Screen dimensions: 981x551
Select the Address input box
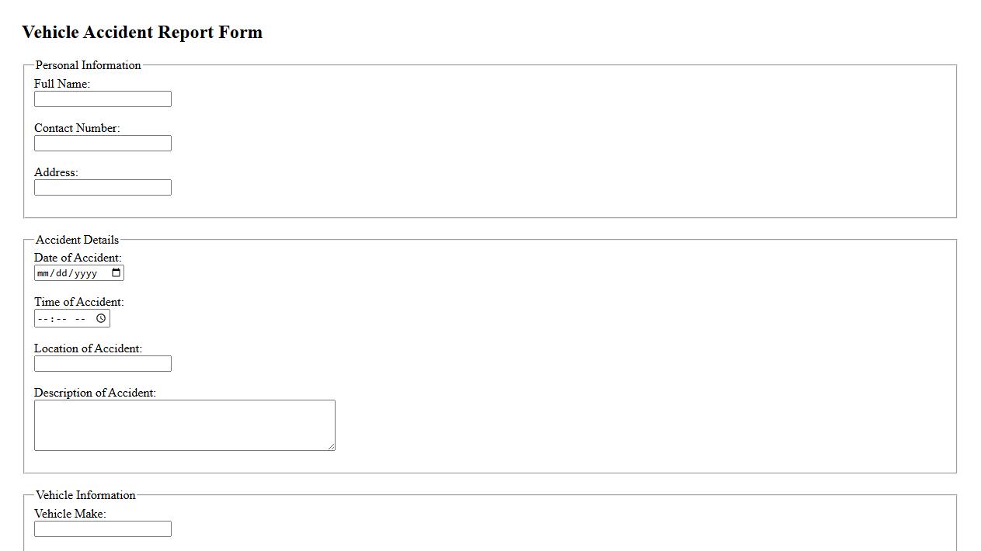(x=103, y=188)
